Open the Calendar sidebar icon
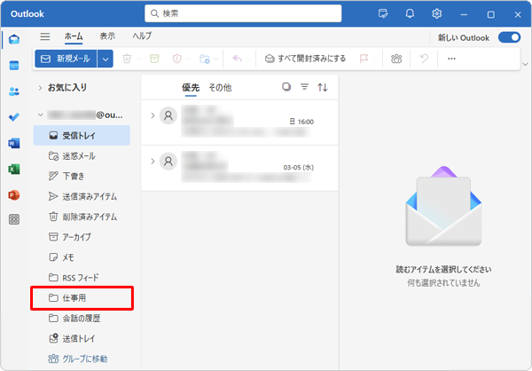The width and height of the screenshot is (532, 371). [x=14, y=65]
